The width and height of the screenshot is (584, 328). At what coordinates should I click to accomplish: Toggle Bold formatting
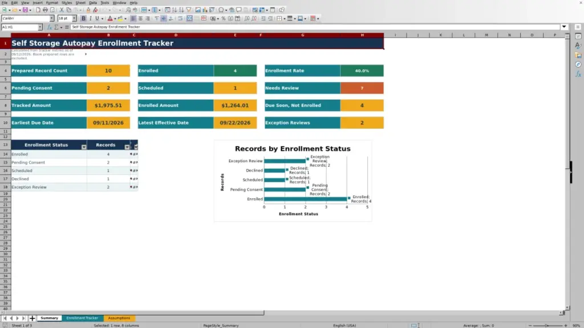tap(83, 18)
